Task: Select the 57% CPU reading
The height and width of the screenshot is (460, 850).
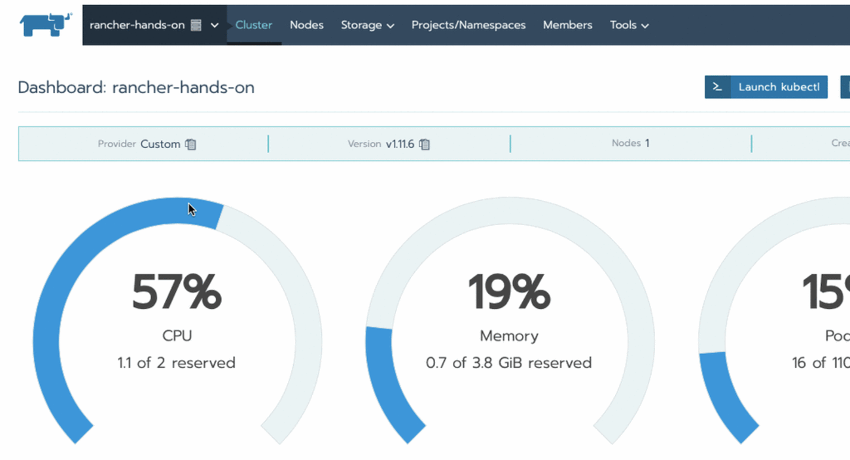Action: 177,292
